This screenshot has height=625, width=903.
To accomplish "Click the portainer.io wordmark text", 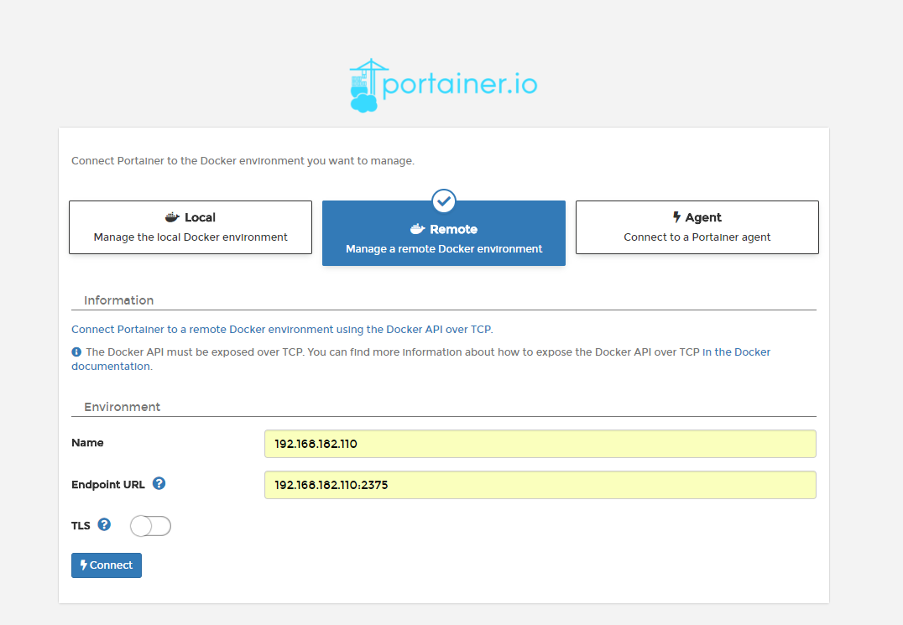I will tap(459, 85).
